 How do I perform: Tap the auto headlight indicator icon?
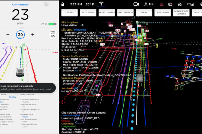pyautogui.click(x=47, y=4)
